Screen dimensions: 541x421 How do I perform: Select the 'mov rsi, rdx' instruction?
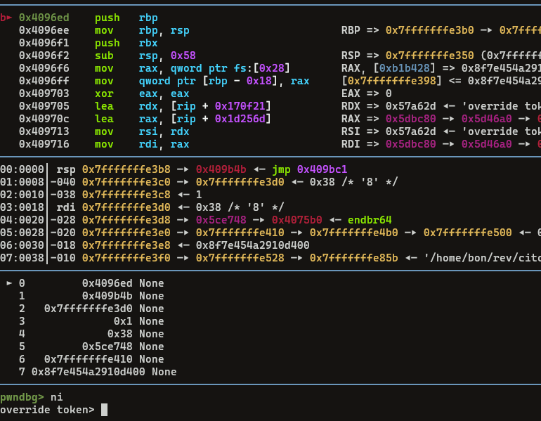tap(142, 131)
